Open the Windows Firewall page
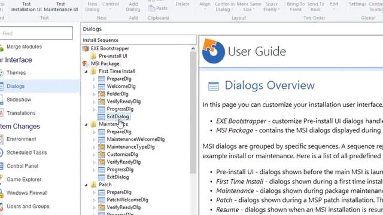 (27, 192)
